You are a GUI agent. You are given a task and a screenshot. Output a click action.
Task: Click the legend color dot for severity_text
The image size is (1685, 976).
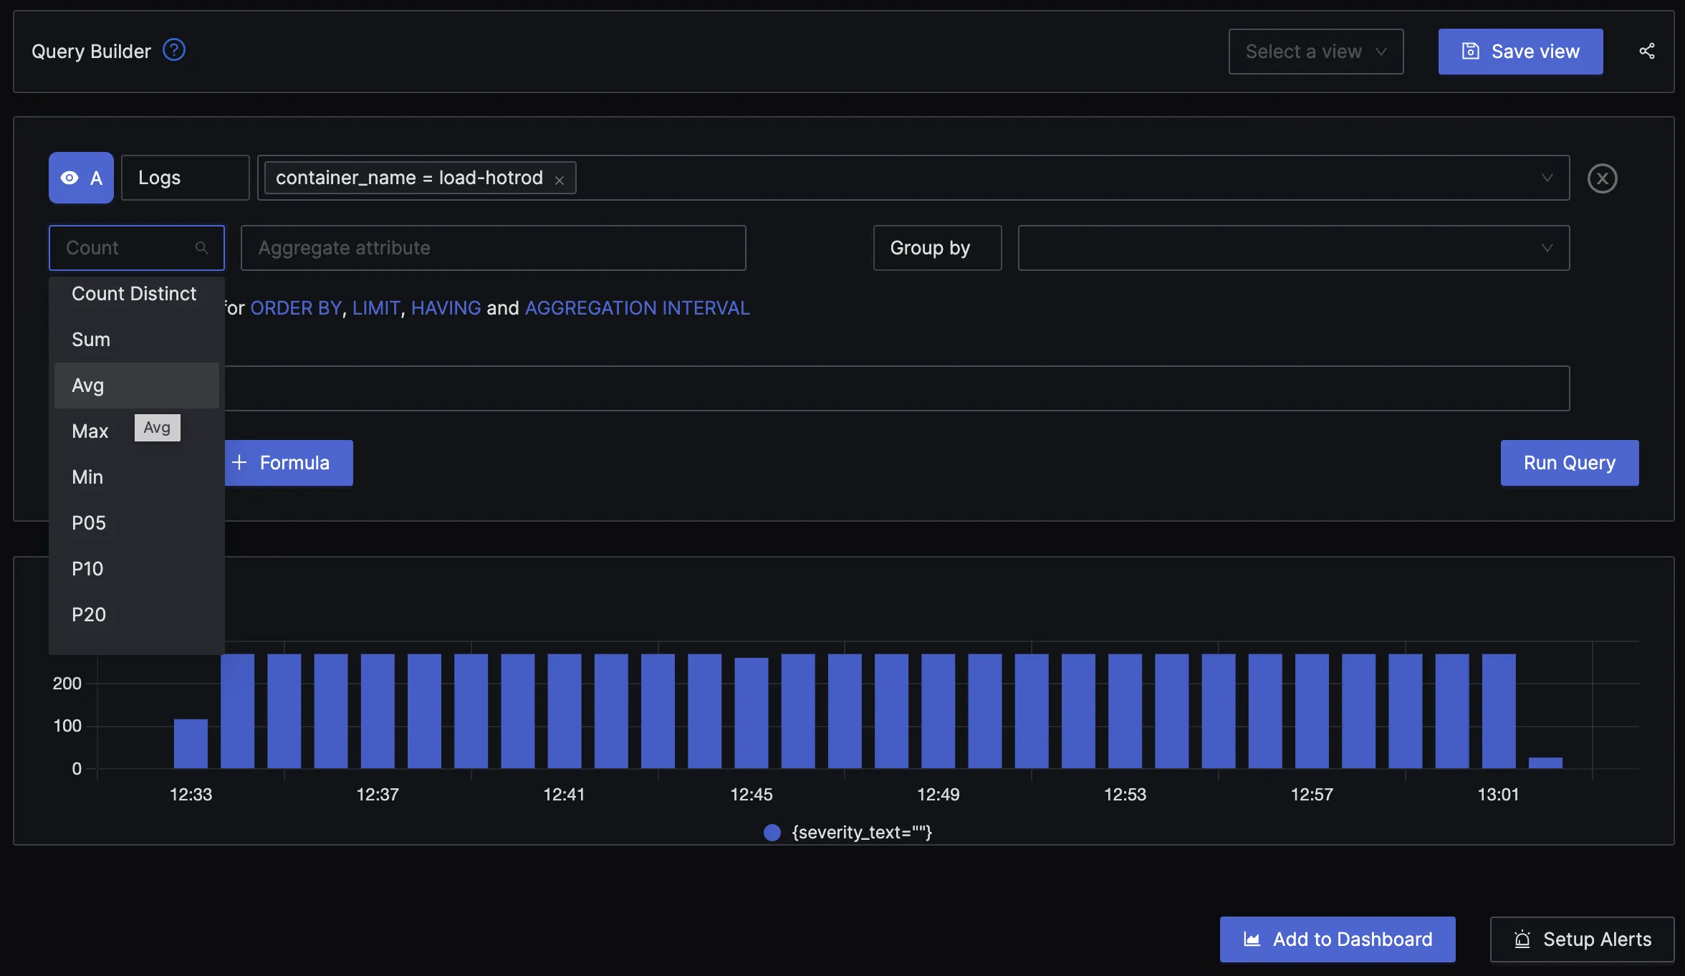(772, 833)
